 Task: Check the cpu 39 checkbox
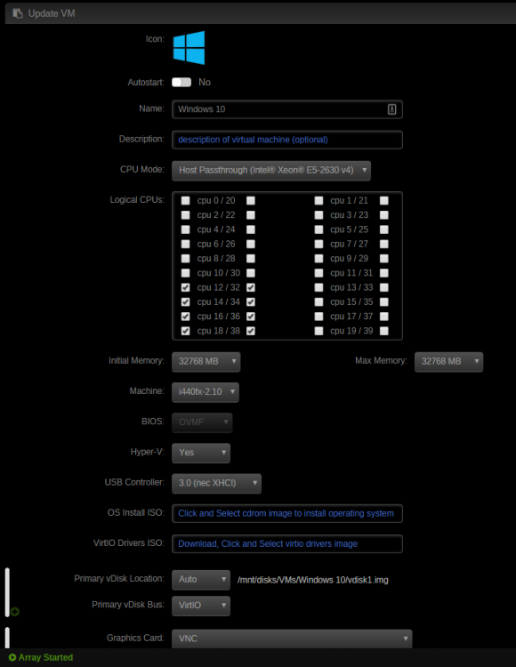[384, 331]
